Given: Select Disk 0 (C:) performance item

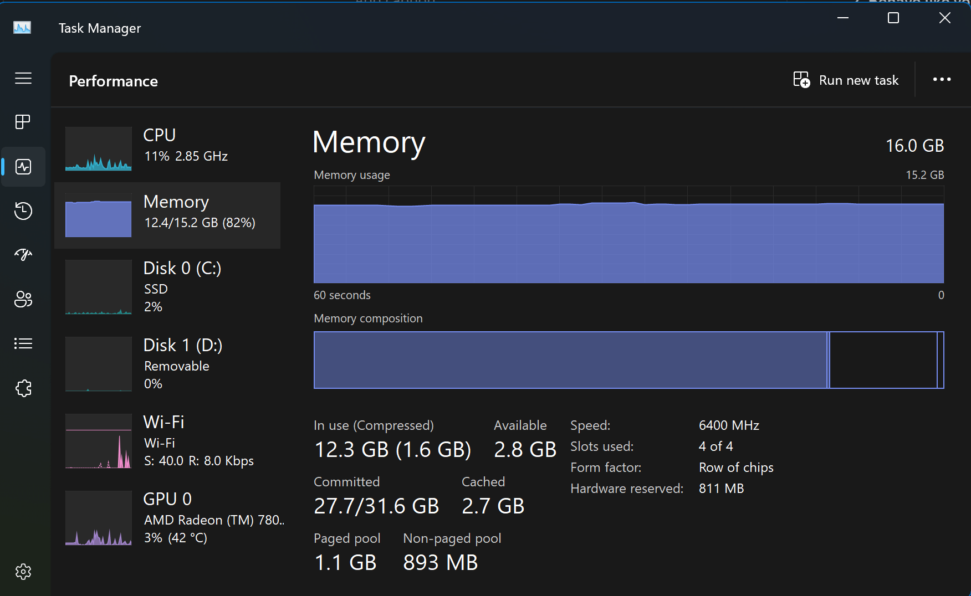Looking at the screenshot, I should point(167,287).
